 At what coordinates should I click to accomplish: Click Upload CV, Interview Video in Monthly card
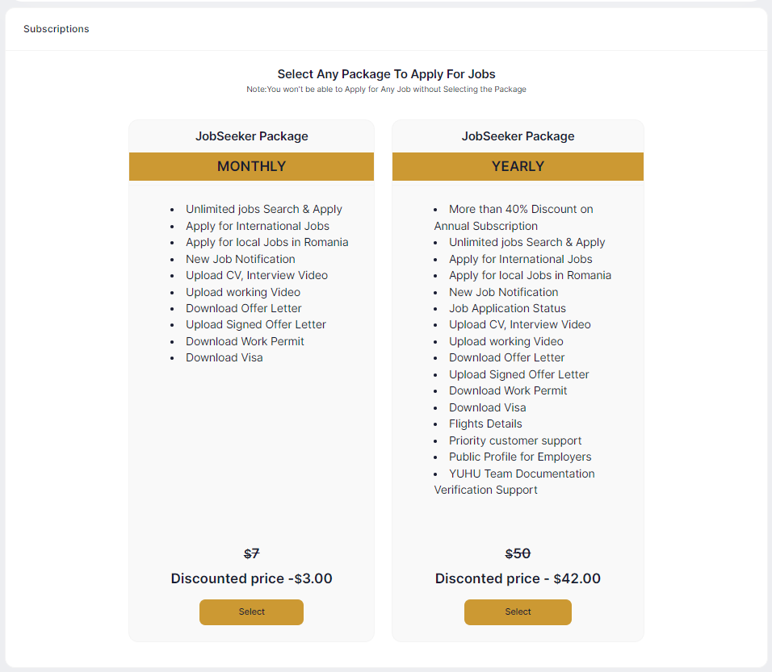[257, 275]
